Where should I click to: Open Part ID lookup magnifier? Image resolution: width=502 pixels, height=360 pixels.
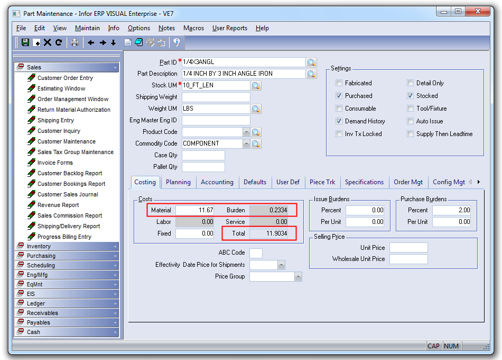(x=312, y=62)
